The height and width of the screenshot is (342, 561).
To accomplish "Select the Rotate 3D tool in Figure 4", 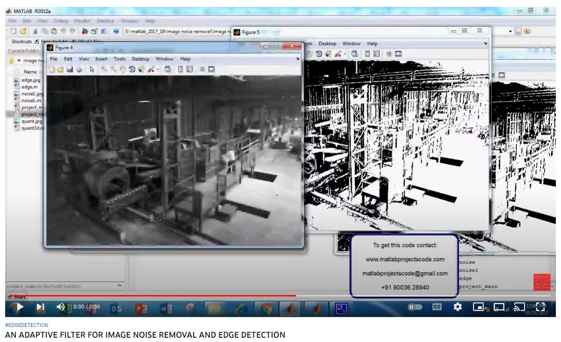I will coord(132,69).
